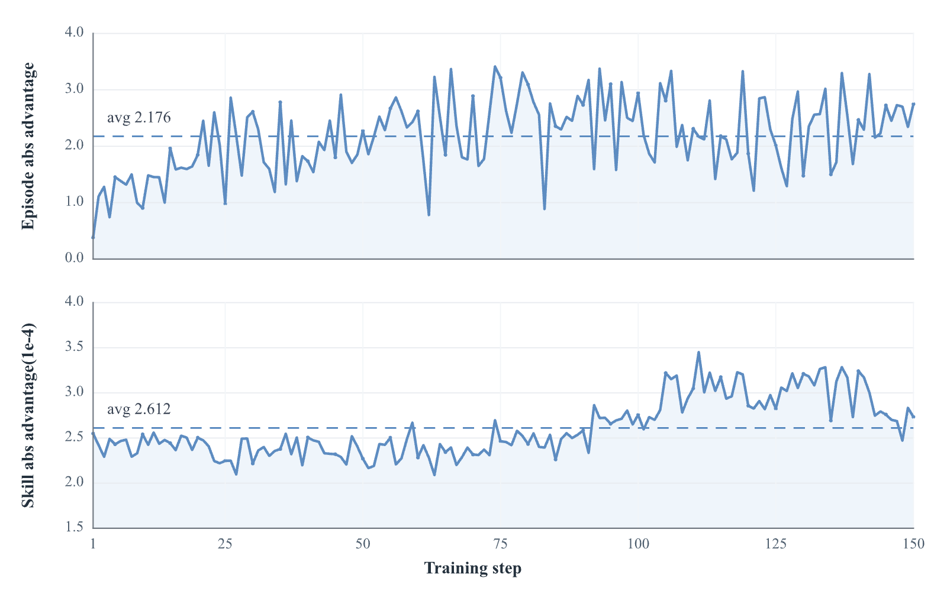Click x-axis tick label 100
947x594 pixels.
coord(638,544)
